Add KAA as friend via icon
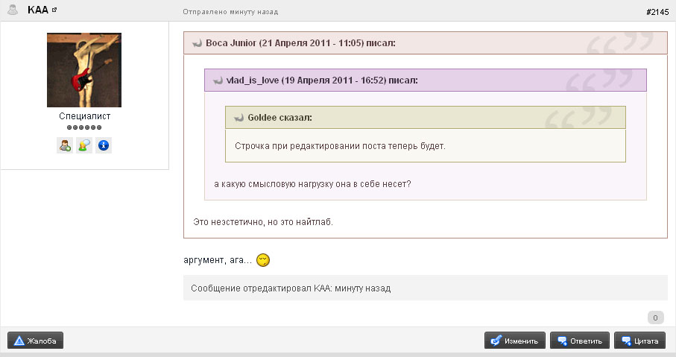 click(x=65, y=145)
